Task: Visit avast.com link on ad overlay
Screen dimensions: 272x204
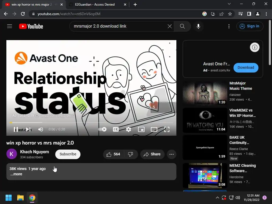Action: (x=58, y=116)
